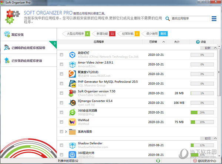Sort by 大小 column header
The height and width of the screenshot is (164, 222).
coord(177,42)
